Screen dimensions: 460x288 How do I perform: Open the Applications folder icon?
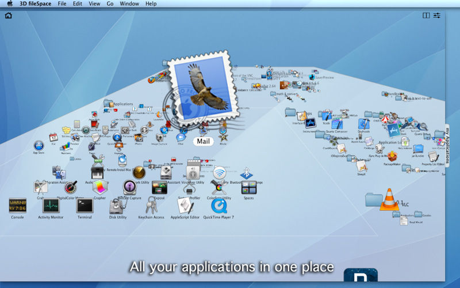108,103
